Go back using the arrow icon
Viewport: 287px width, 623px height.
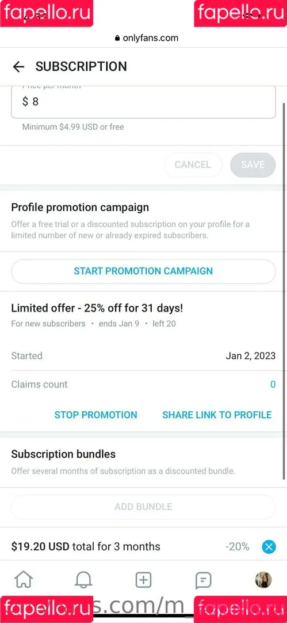(x=18, y=67)
